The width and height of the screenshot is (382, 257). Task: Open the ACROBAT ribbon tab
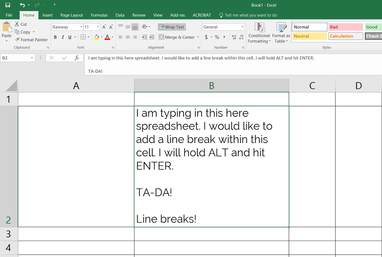pyautogui.click(x=202, y=15)
